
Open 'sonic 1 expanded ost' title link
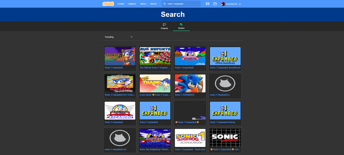pyautogui.click(x=115, y=150)
